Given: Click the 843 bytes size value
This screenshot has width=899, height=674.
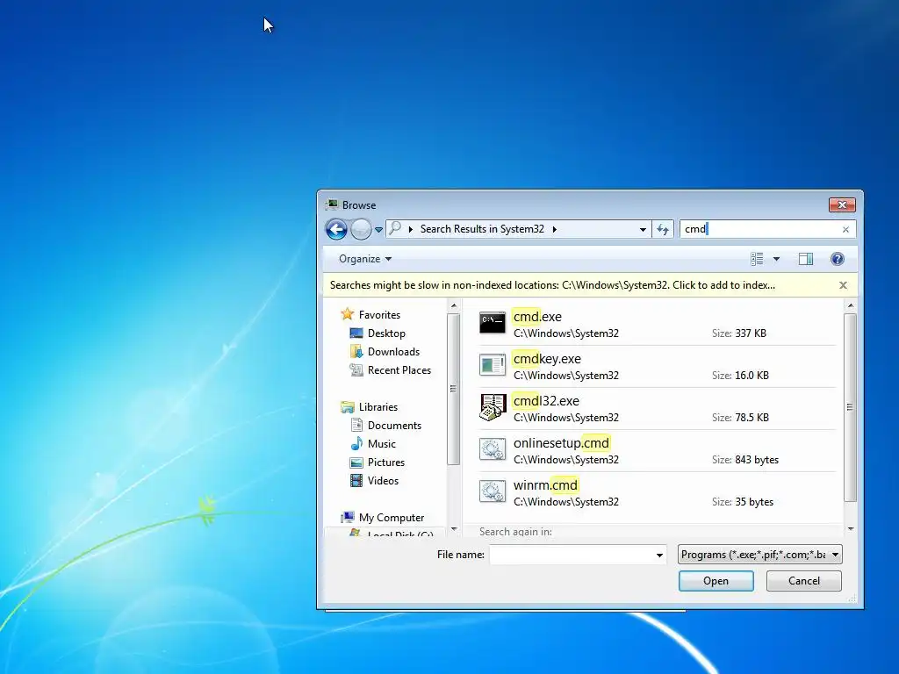Looking at the screenshot, I should (x=757, y=460).
